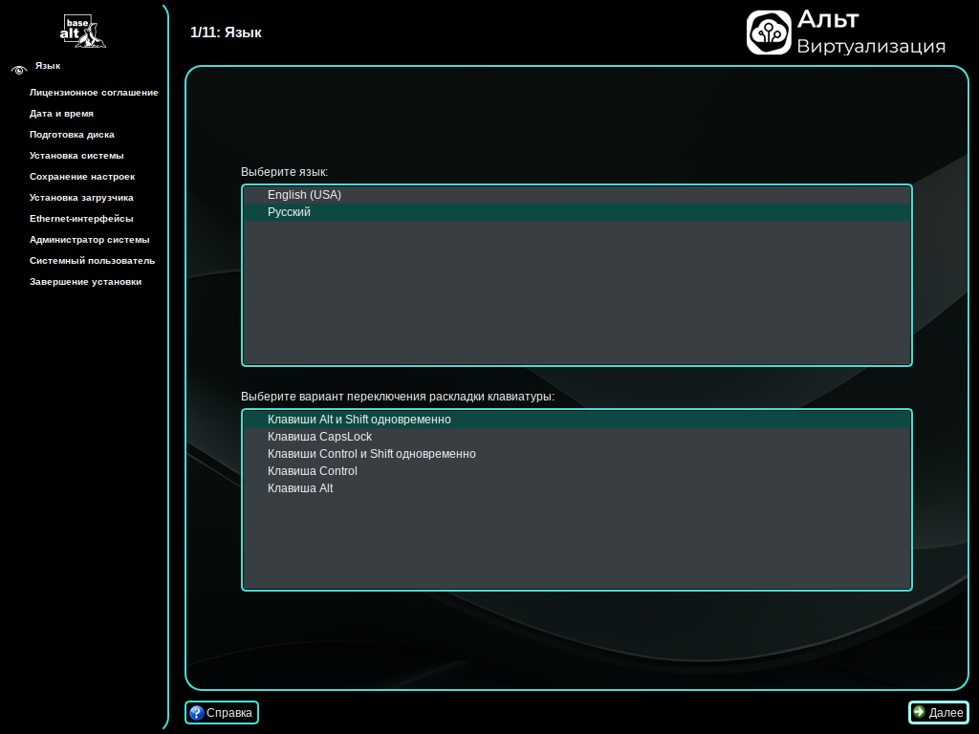Screen dimensions: 979x734
Task: Click Завершение установки in the sidebar
Action: tap(85, 282)
